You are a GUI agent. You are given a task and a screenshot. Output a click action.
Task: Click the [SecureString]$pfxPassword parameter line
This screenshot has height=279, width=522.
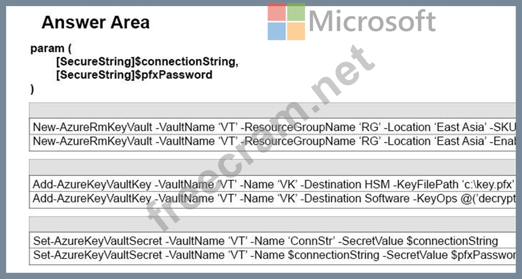pos(134,74)
